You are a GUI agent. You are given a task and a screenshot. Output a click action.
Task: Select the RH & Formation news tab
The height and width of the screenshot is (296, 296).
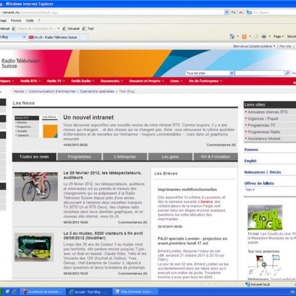pyautogui.click(x=215, y=157)
